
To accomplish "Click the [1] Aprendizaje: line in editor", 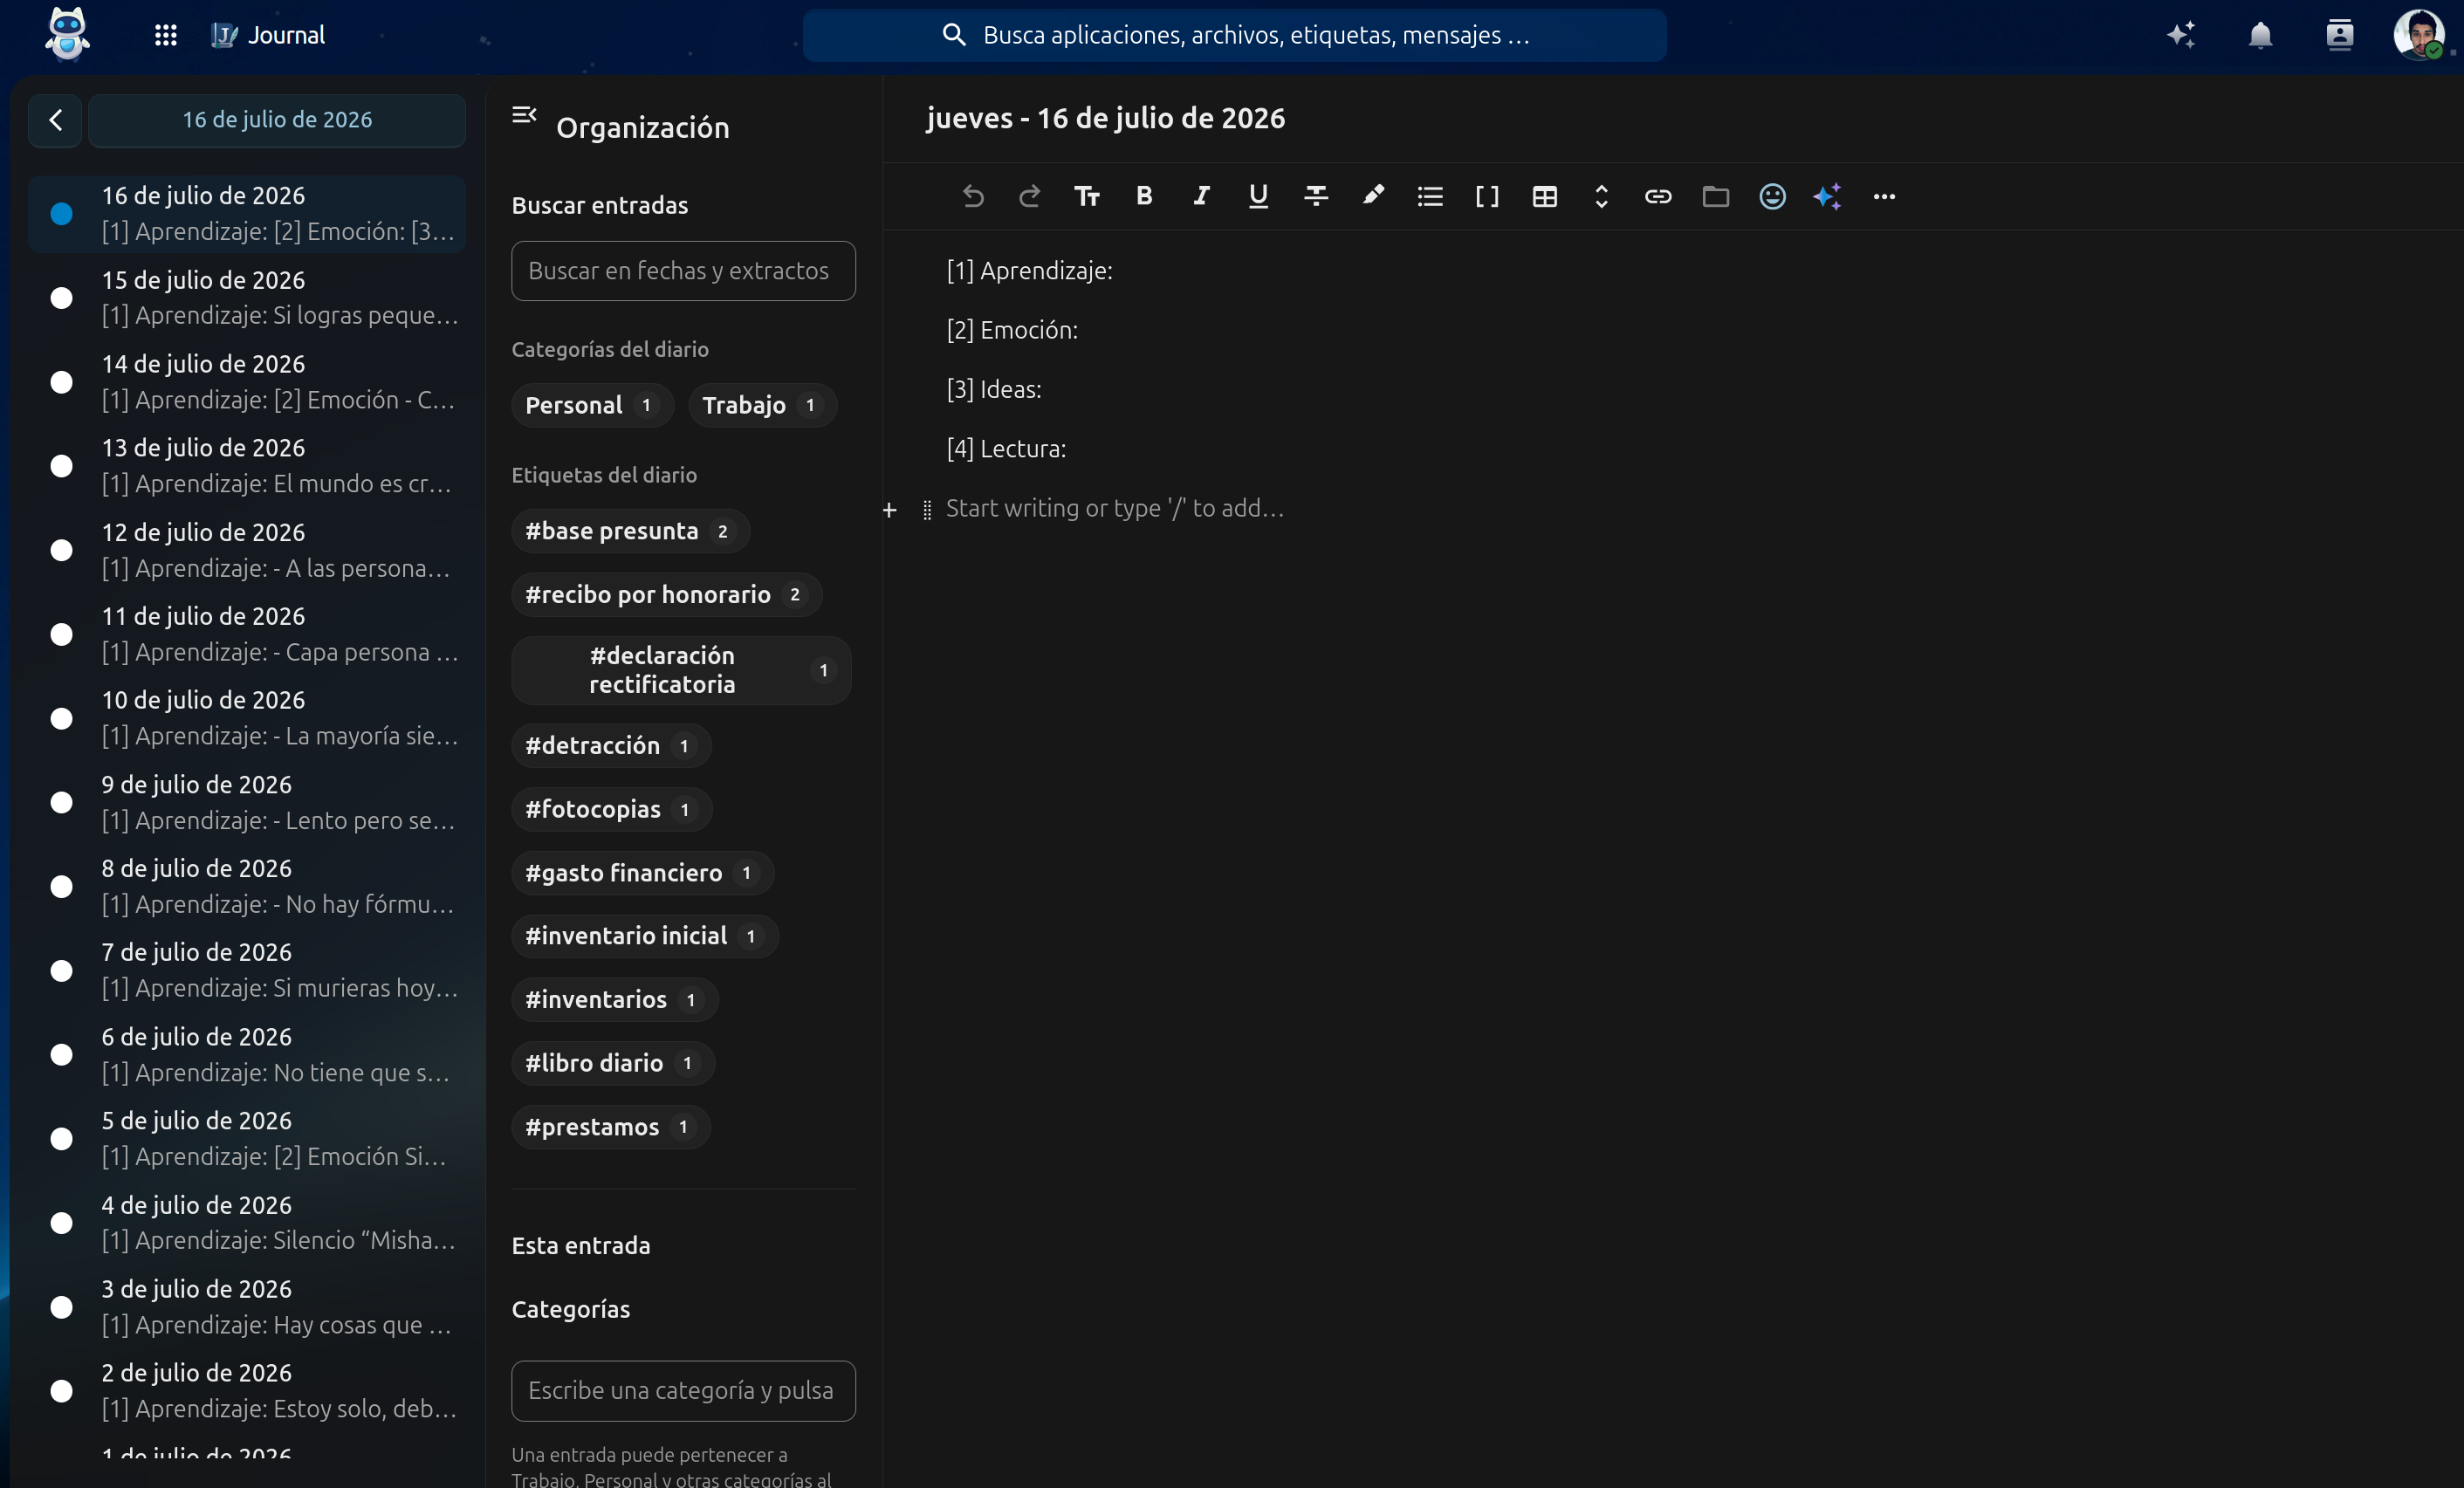I will [x=1029, y=271].
